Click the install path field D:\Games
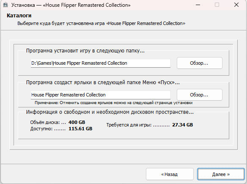The height and width of the screenshot is (184, 247). tap(101, 63)
